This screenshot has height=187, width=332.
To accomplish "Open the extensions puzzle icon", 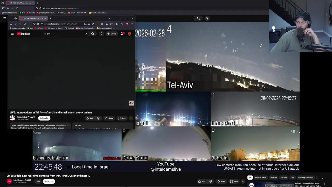I will coord(117,24).
